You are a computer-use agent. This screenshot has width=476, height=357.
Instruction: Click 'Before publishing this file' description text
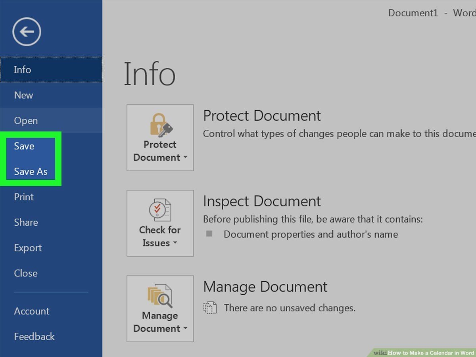coord(313,219)
